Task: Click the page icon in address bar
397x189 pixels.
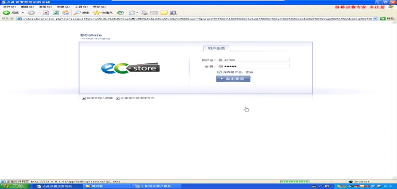Action: coord(19,19)
